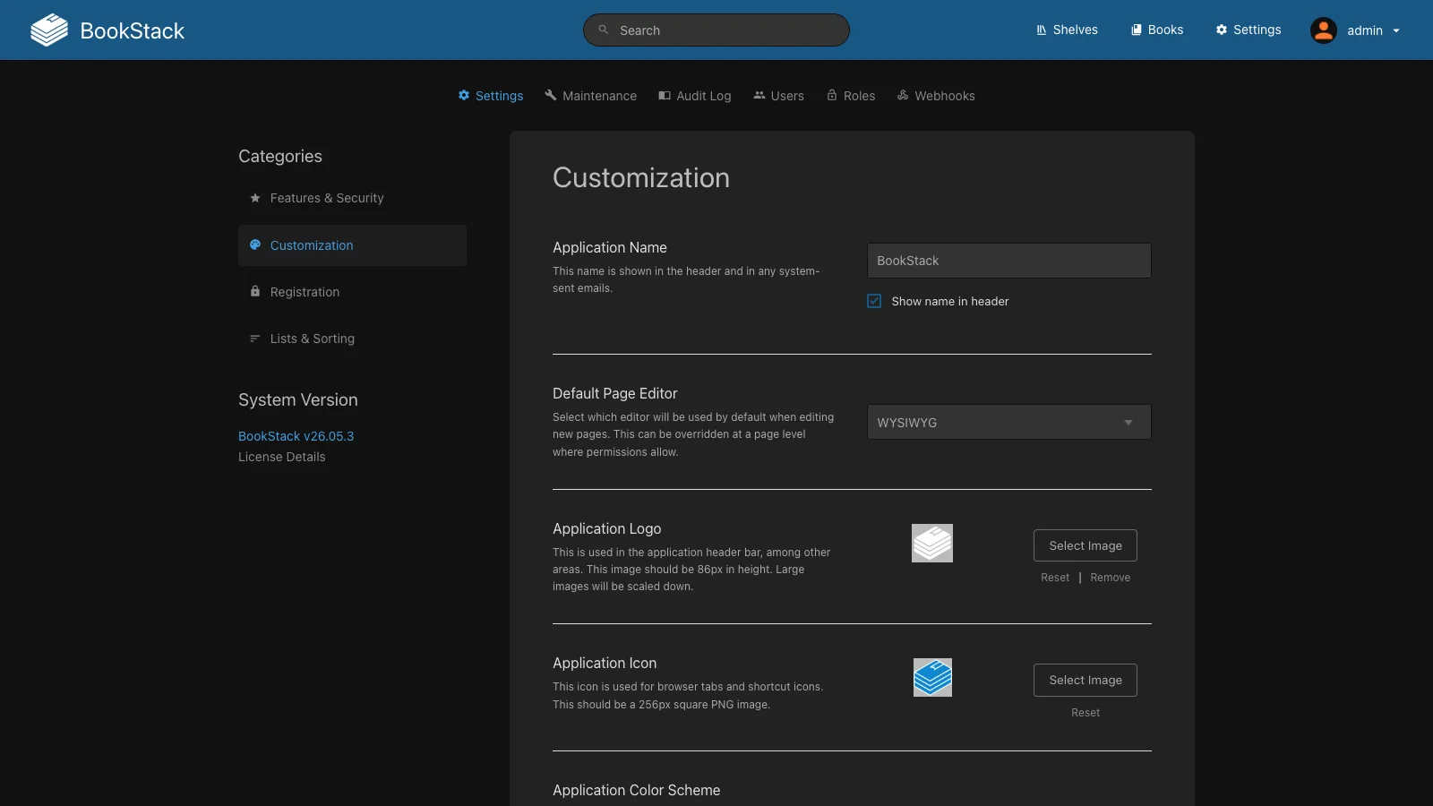Select the Settings tab label
Image resolution: width=1433 pixels, height=806 pixels.
(499, 96)
